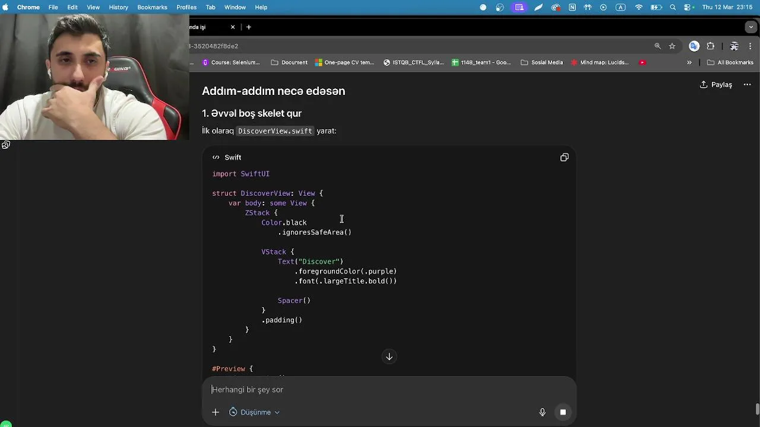Open the File menu
The width and height of the screenshot is (760, 427).
(53, 7)
